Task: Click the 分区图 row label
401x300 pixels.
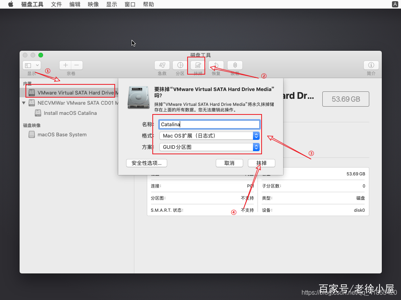Action: pos(158,198)
